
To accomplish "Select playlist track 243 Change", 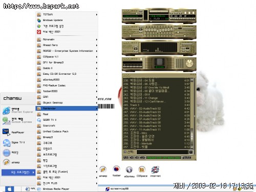I will (156, 98).
